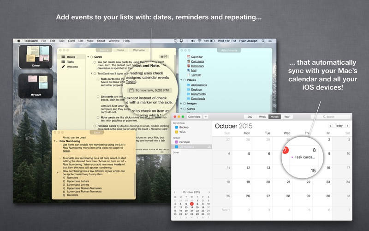Click the TextEdit icon in Attachments
The width and height of the screenshot is (369, 231).
click(x=189, y=75)
